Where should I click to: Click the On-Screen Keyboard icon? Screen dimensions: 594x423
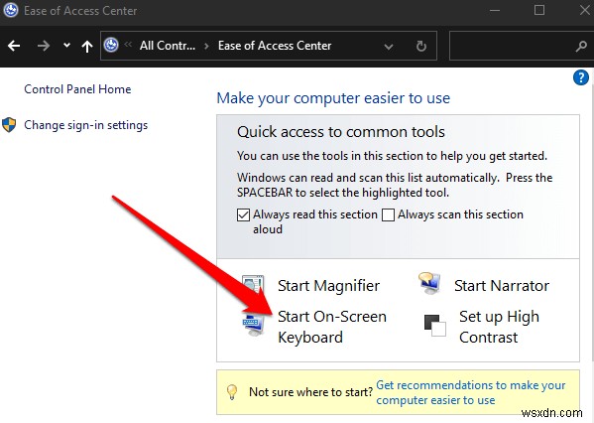tap(253, 325)
